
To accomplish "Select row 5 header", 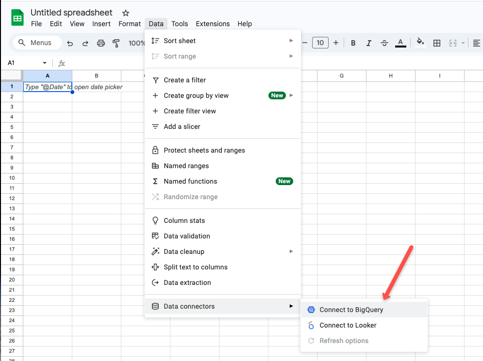I will tap(12, 127).
